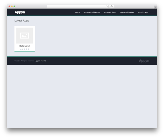Click the yellow minimize window button

tap(12, 6)
